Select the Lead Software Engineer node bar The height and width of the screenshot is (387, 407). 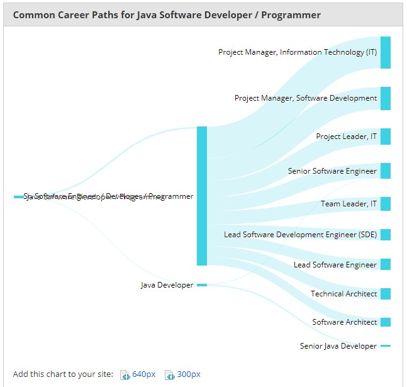click(x=386, y=264)
